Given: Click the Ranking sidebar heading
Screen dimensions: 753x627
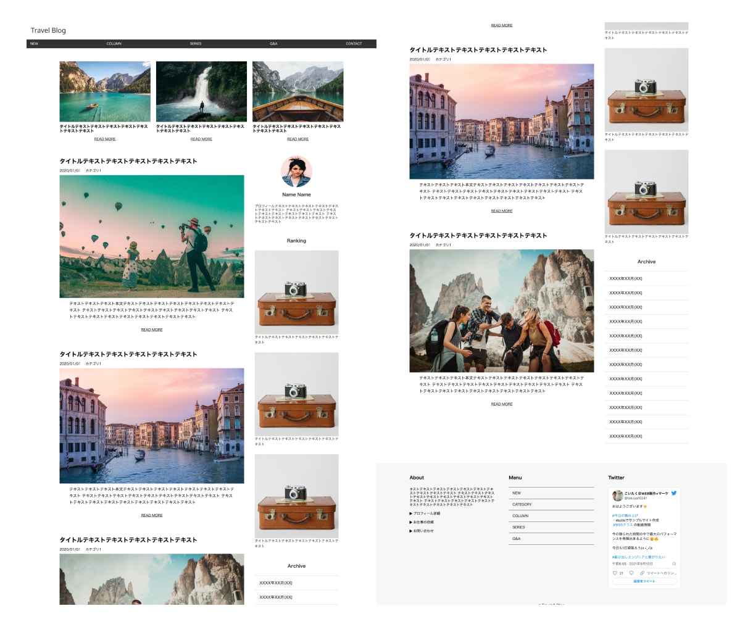Looking at the screenshot, I should click(x=296, y=241).
